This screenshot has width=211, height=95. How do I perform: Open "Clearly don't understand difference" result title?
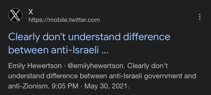tap(89, 37)
